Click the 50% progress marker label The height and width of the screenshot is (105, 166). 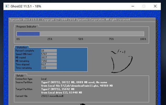pyautogui.click(x=81, y=39)
